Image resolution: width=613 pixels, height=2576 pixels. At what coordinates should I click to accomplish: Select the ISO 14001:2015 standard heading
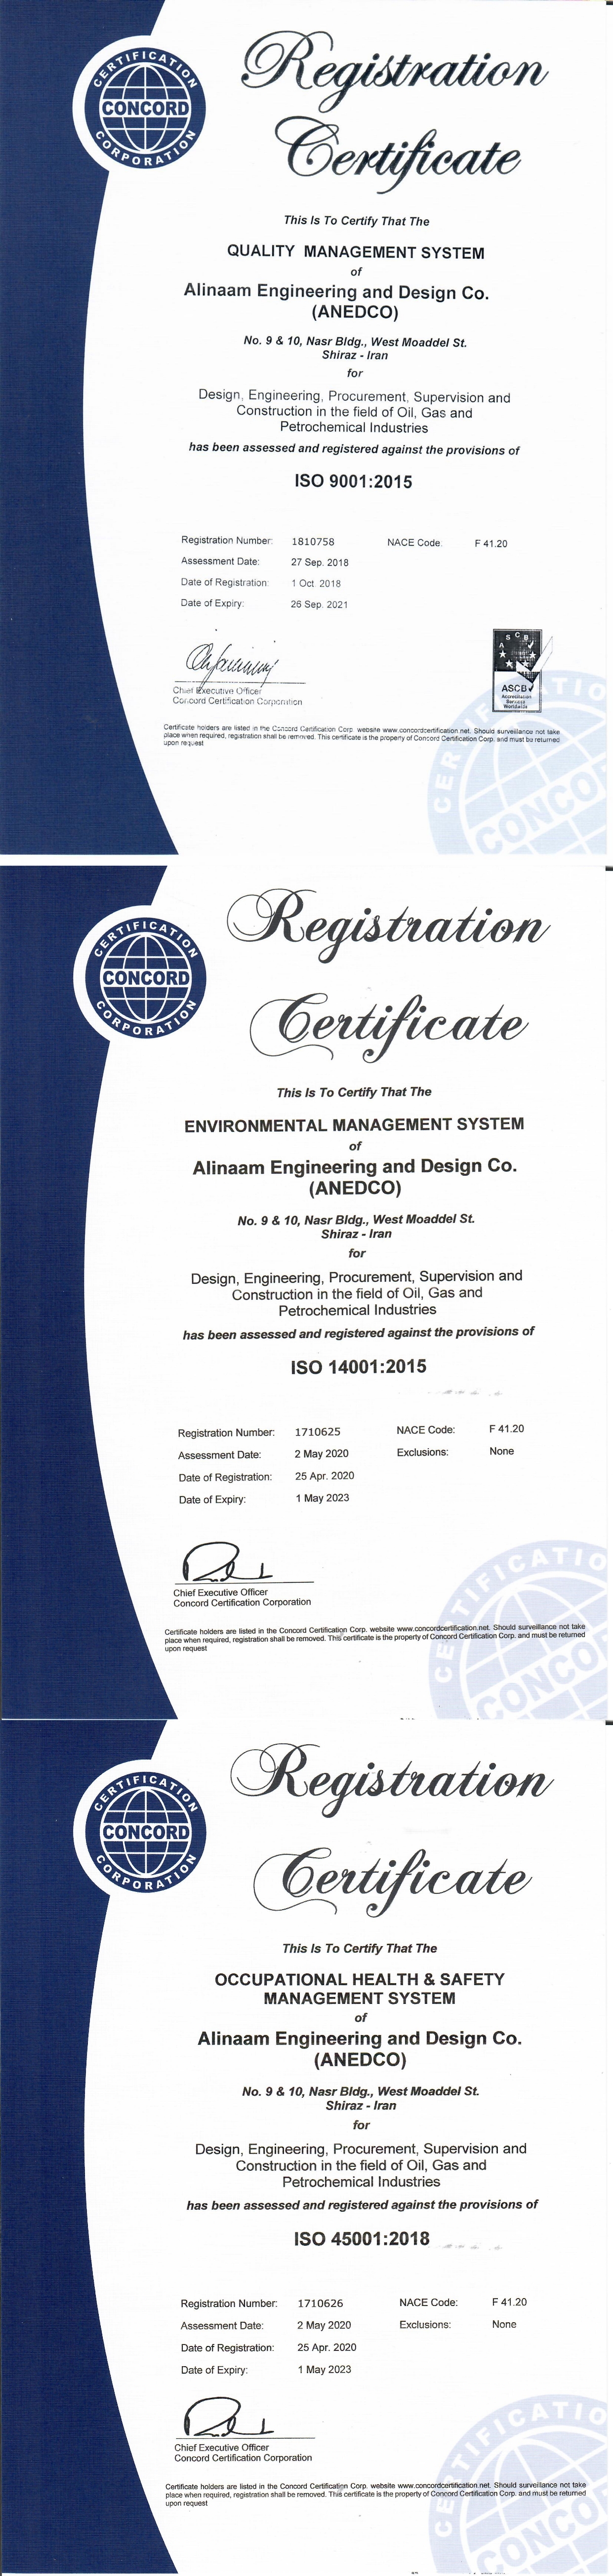pyautogui.click(x=358, y=1366)
